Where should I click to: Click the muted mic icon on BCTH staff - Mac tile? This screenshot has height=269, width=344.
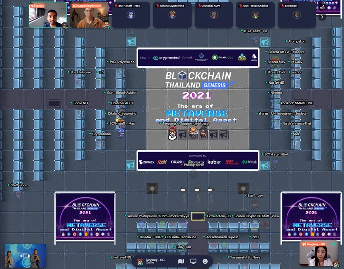point(116,6)
